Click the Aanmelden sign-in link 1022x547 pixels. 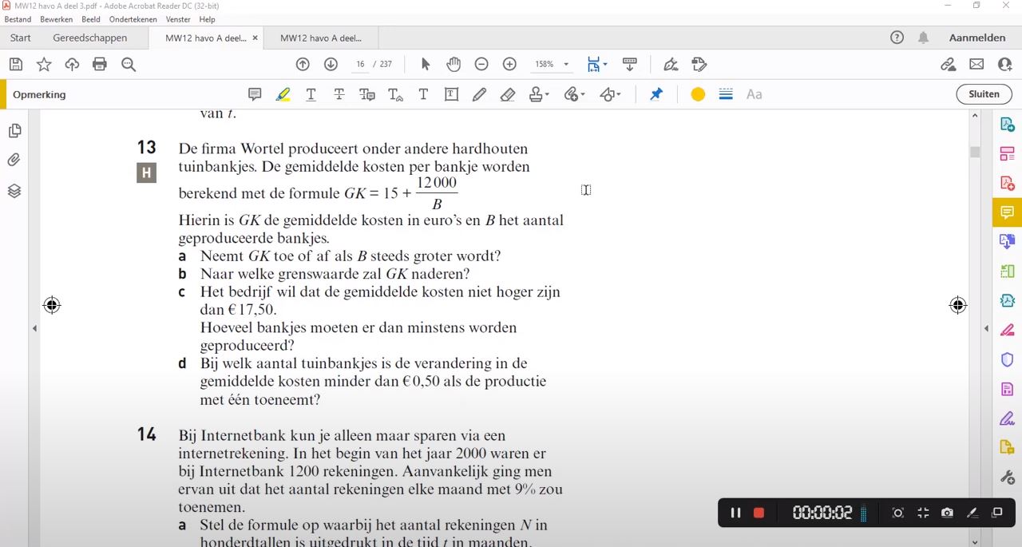977,38
